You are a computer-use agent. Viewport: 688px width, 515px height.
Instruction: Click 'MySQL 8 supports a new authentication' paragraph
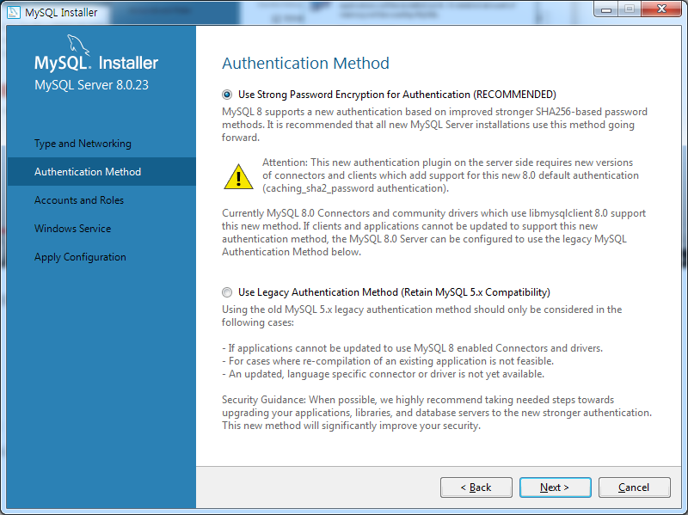click(434, 125)
